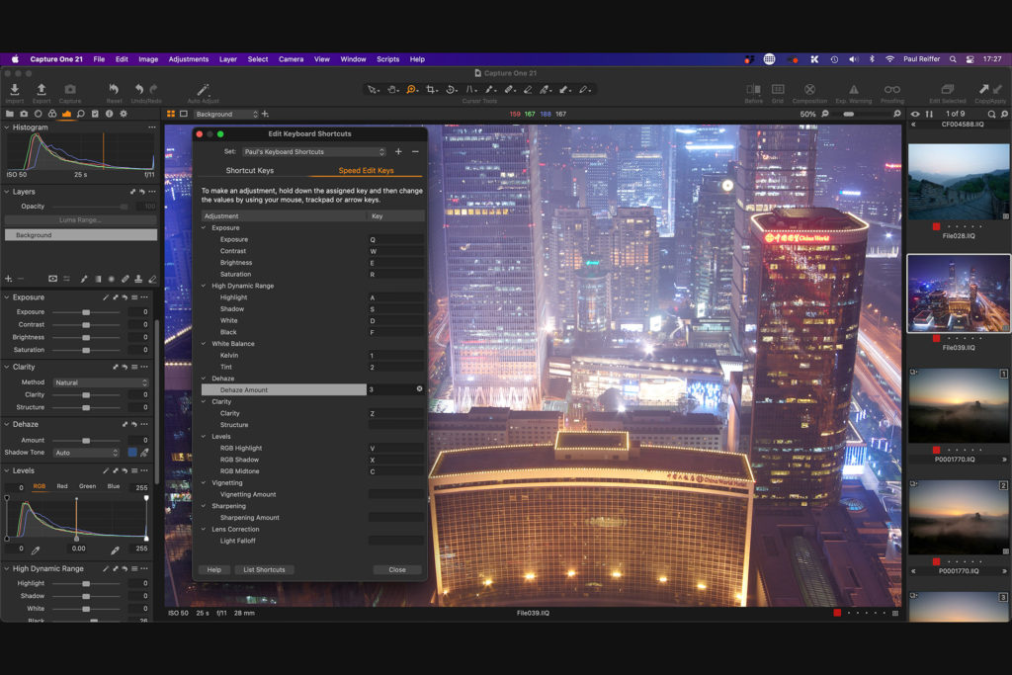Remove shortcut set with minus button
This screenshot has width=1012, height=675.
(x=415, y=151)
